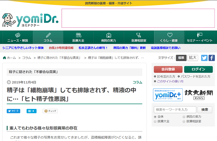The height and width of the screenshot is (141, 217).
Task: Open the 病院の実力 hospital icon section
Action: [109, 35]
